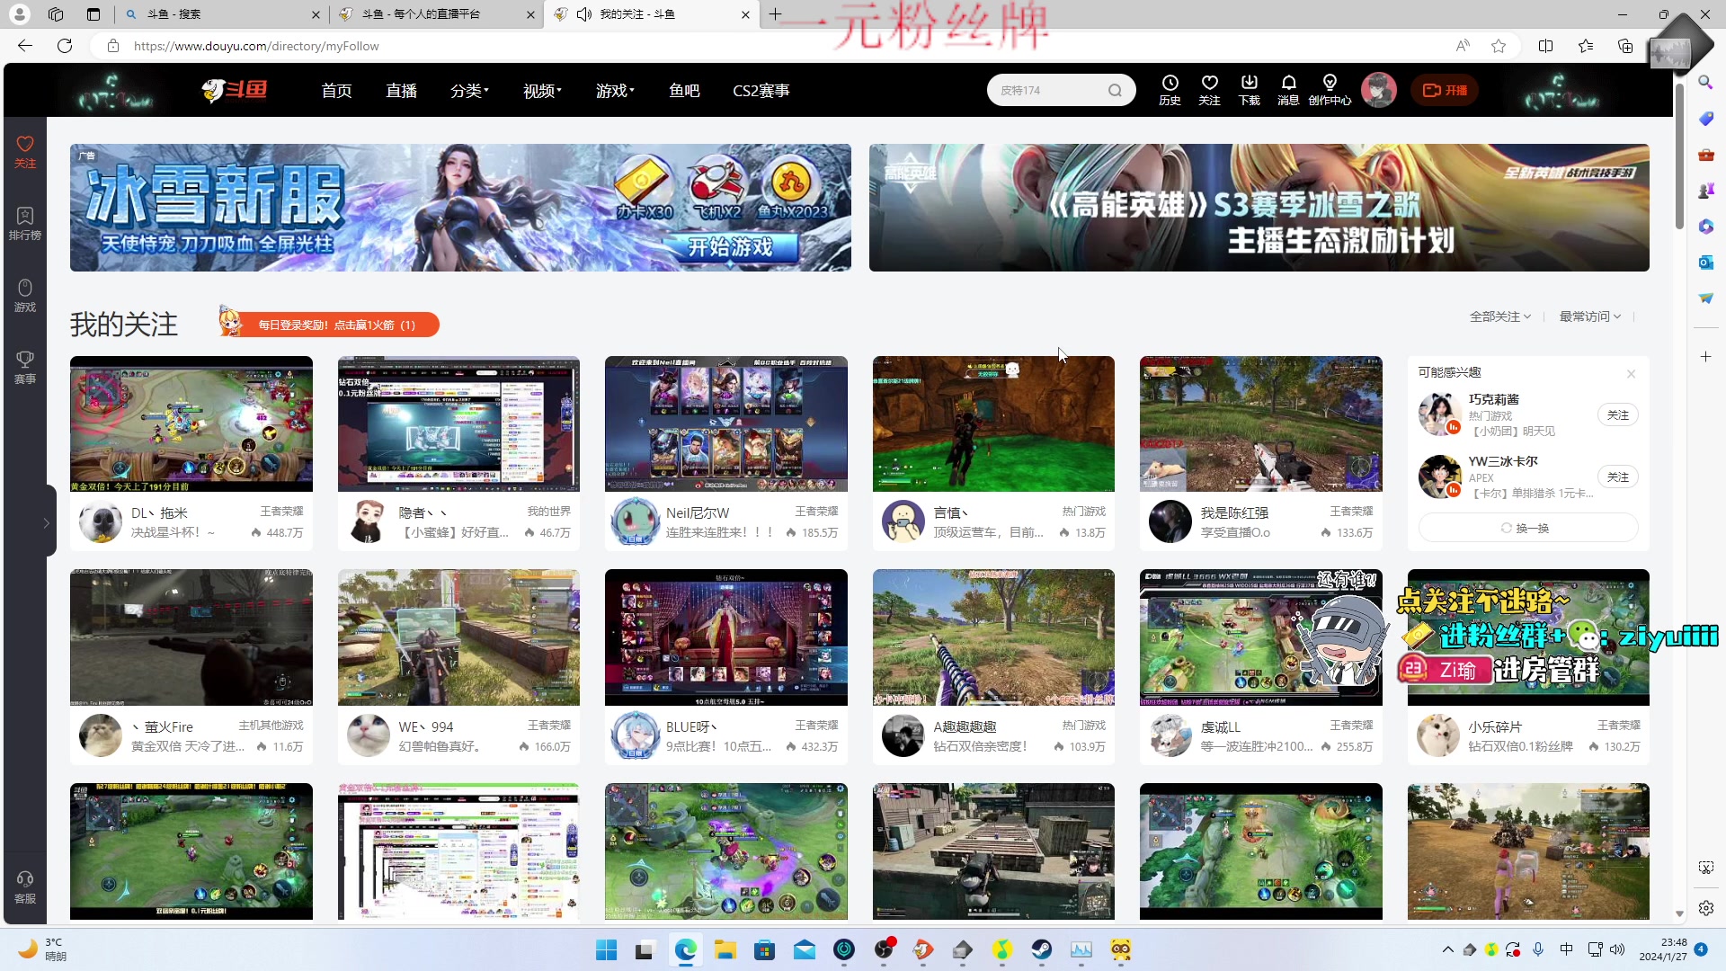Open Steam in taskbar
Viewport: 1726px width, 971px height.
(1041, 949)
